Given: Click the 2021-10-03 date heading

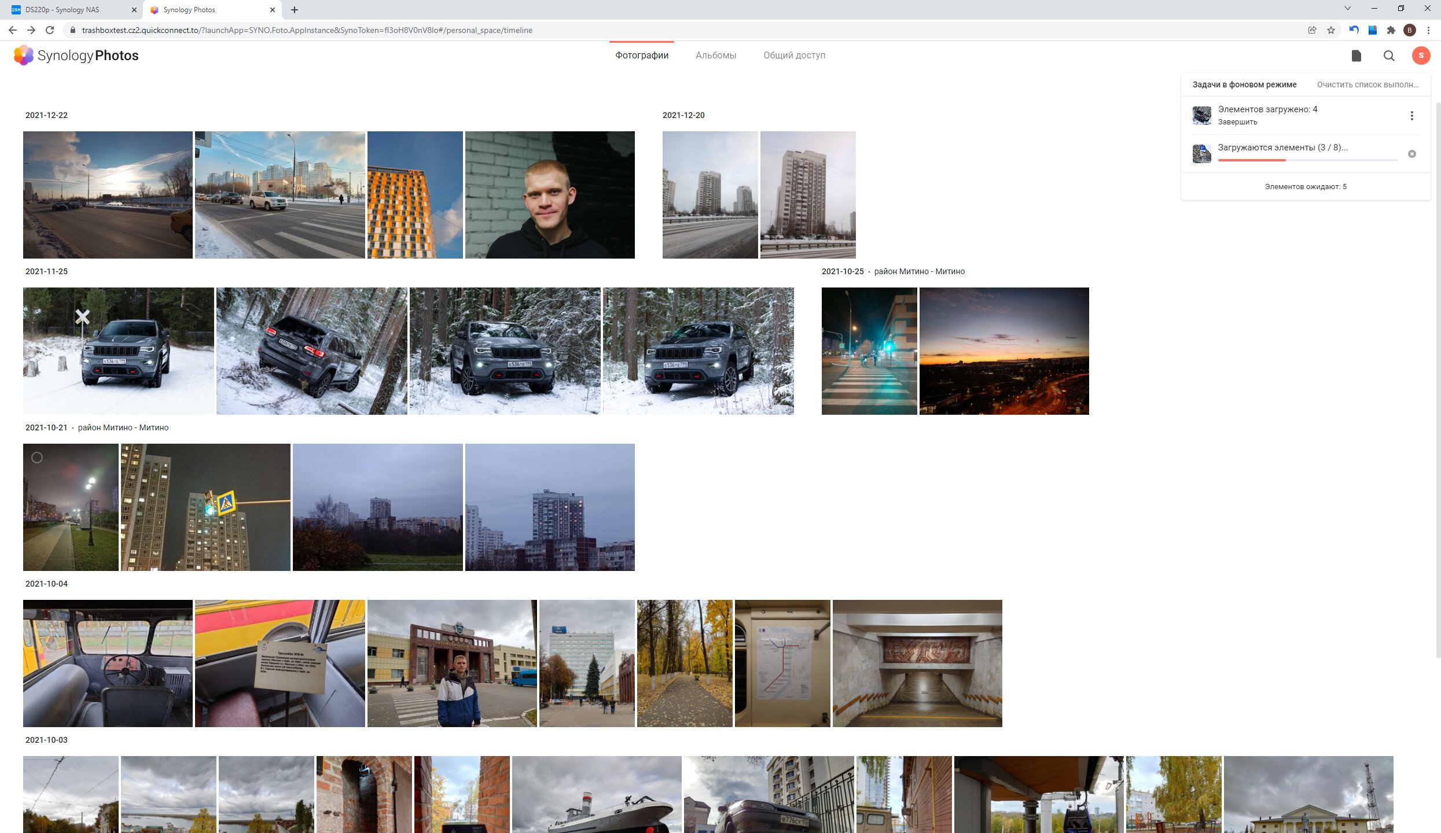Looking at the screenshot, I should click(x=46, y=740).
